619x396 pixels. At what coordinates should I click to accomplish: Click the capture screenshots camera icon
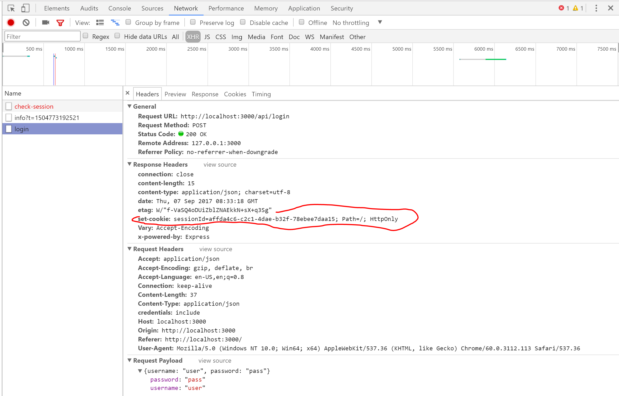tap(46, 23)
